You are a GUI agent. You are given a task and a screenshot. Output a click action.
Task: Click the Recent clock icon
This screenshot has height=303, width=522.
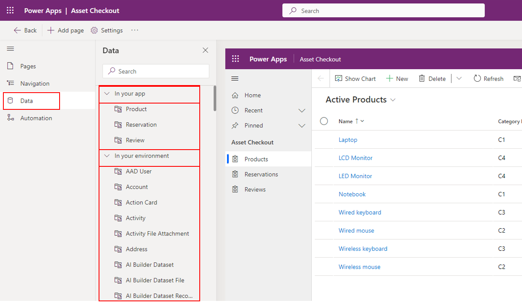[235, 110]
